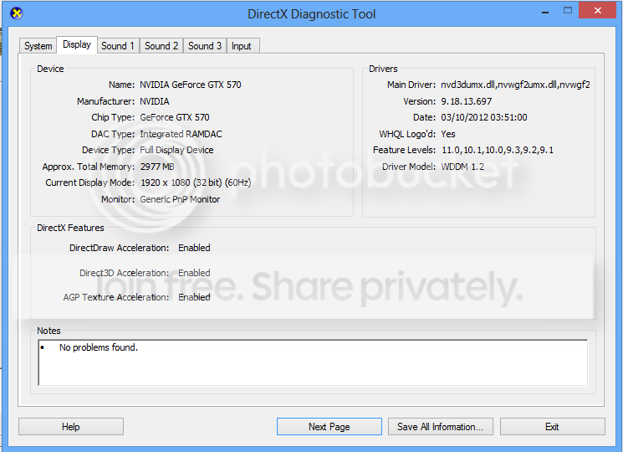The width and height of the screenshot is (623, 452).
Task: Click the 'Current Display Mode:' label
Action: 90,182
